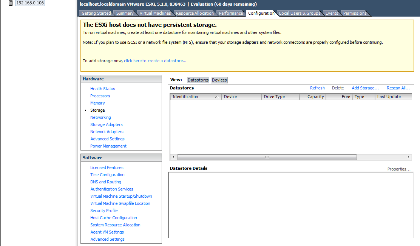
Task: Switch view to Devices
Action: [219, 80]
